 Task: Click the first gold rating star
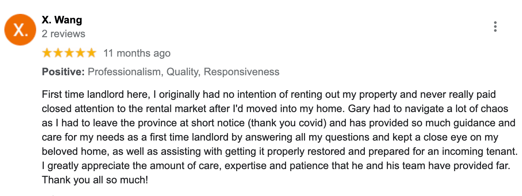coord(47,53)
